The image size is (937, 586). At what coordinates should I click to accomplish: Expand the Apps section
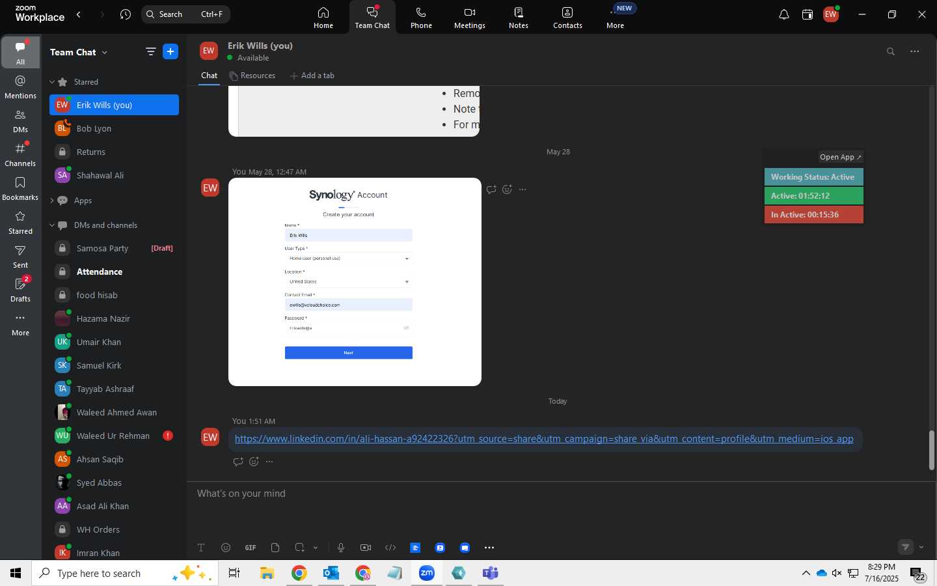click(52, 201)
